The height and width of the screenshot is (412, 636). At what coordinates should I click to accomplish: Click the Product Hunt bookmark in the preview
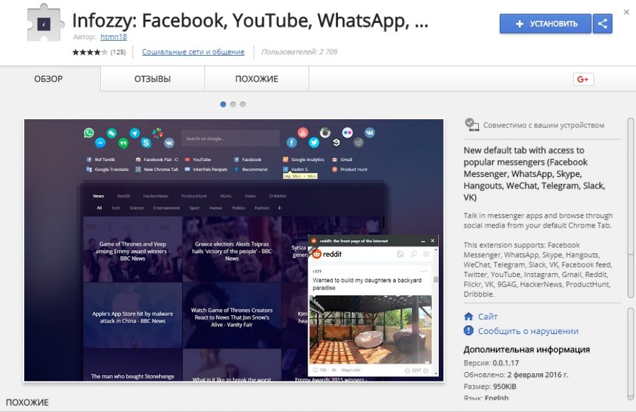click(349, 169)
